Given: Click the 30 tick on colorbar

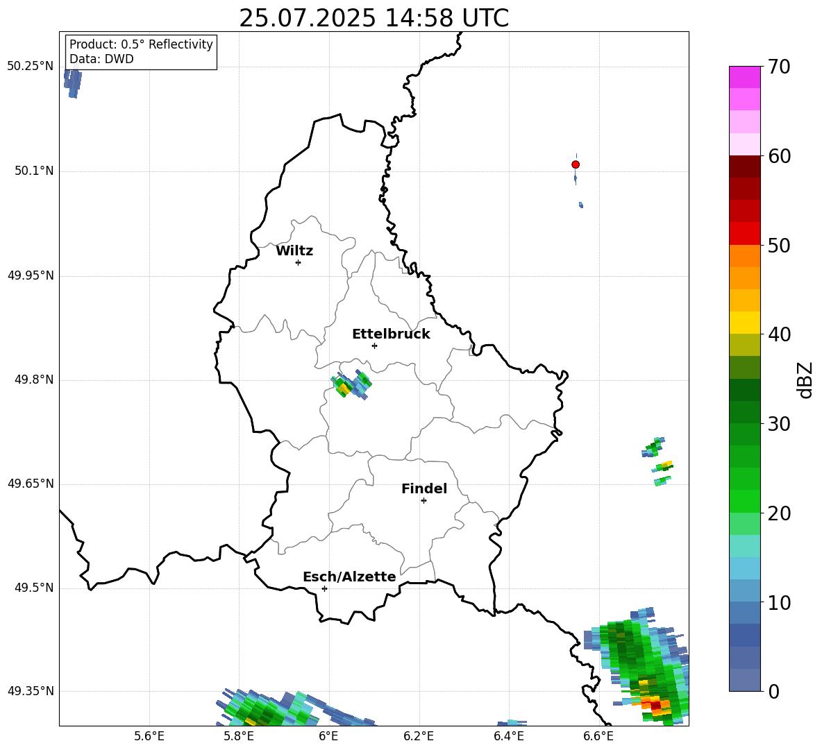Looking at the screenshot, I should [779, 424].
